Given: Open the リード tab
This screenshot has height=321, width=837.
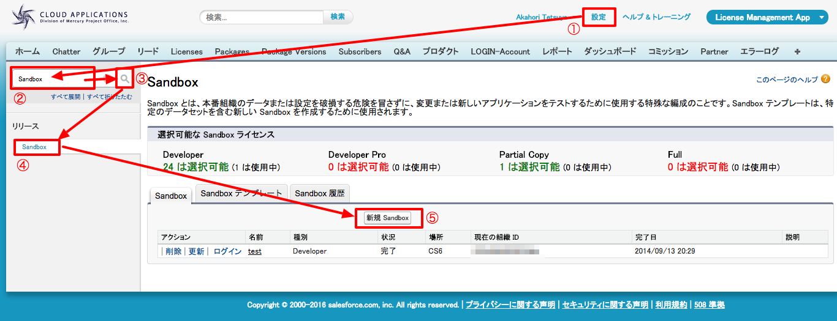Looking at the screenshot, I should pos(148,51).
